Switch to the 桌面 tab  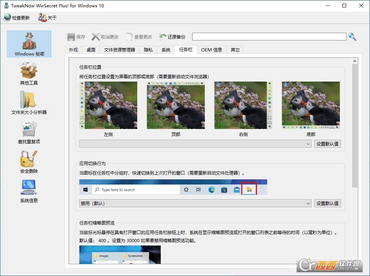[x=91, y=50]
